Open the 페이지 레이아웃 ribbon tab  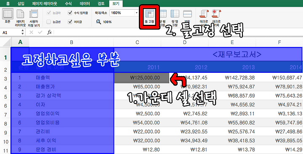(x=45, y=3)
